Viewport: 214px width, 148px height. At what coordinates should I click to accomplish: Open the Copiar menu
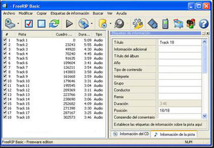pyautogui.click(x=42, y=13)
